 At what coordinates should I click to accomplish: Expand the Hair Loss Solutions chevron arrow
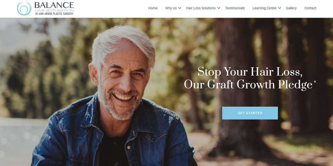219,8
